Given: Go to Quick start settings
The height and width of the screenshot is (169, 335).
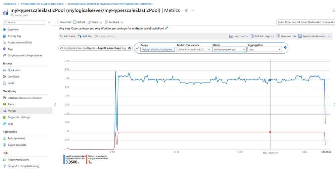Looking at the screenshot, I should [14, 70].
